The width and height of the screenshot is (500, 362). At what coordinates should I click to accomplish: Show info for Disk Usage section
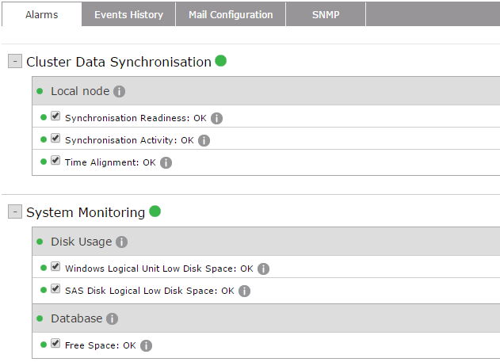[121, 242]
